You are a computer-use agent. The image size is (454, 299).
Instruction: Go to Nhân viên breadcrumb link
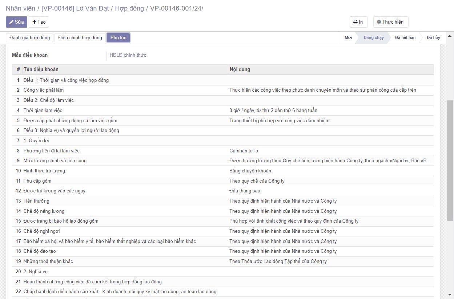click(x=20, y=8)
